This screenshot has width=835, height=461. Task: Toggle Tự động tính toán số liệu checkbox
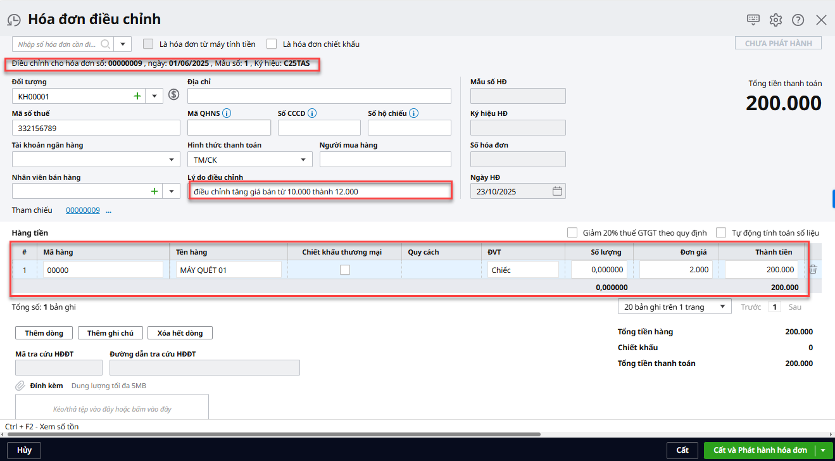[x=721, y=232]
